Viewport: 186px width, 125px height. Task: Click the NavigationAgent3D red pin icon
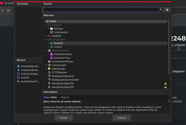[x=50, y=87]
